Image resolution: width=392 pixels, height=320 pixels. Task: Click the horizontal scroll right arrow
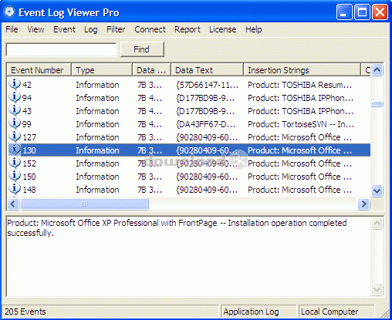[x=363, y=204]
